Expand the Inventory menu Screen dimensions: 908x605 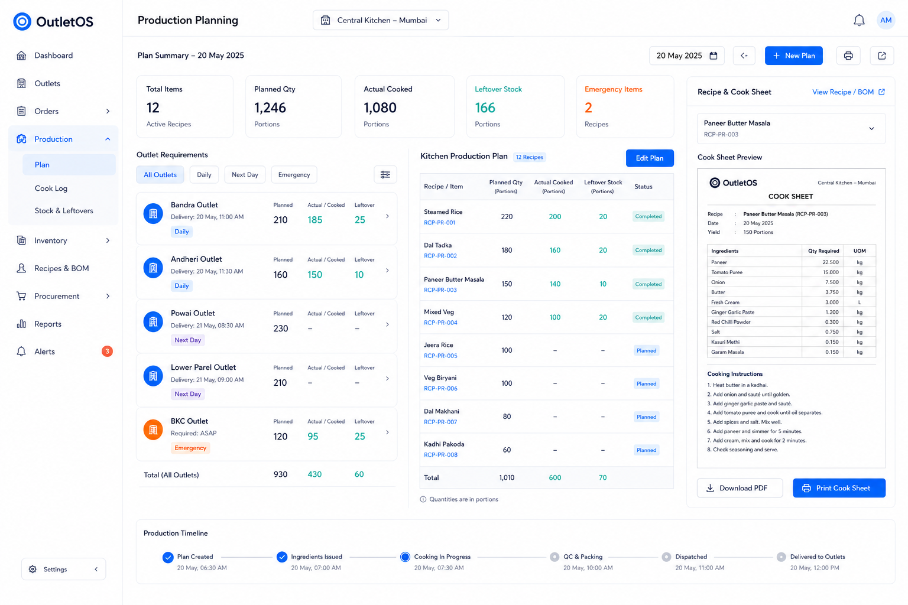(108, 240)
